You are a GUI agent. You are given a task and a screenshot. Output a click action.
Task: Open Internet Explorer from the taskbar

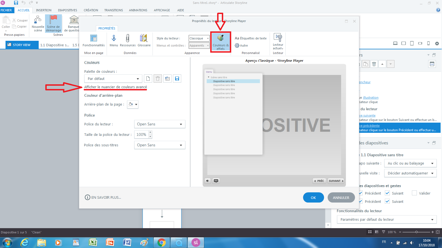[25, 242]
